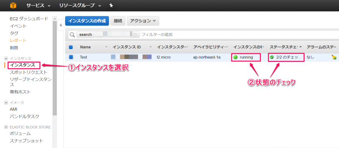The image size is (339, 148).
Task: Collapse sidebar with the left arrow handle
Action: [61, 25]
